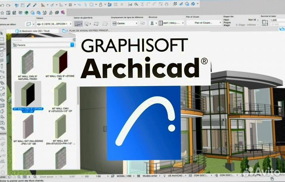Viewport: 285px width, 182px height.
Task: Open the MODEL | VBE layer combination
Action: click(124, 176)
